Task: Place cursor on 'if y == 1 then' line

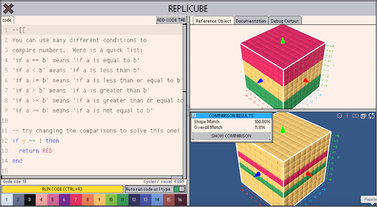Action: pos(36,141)
